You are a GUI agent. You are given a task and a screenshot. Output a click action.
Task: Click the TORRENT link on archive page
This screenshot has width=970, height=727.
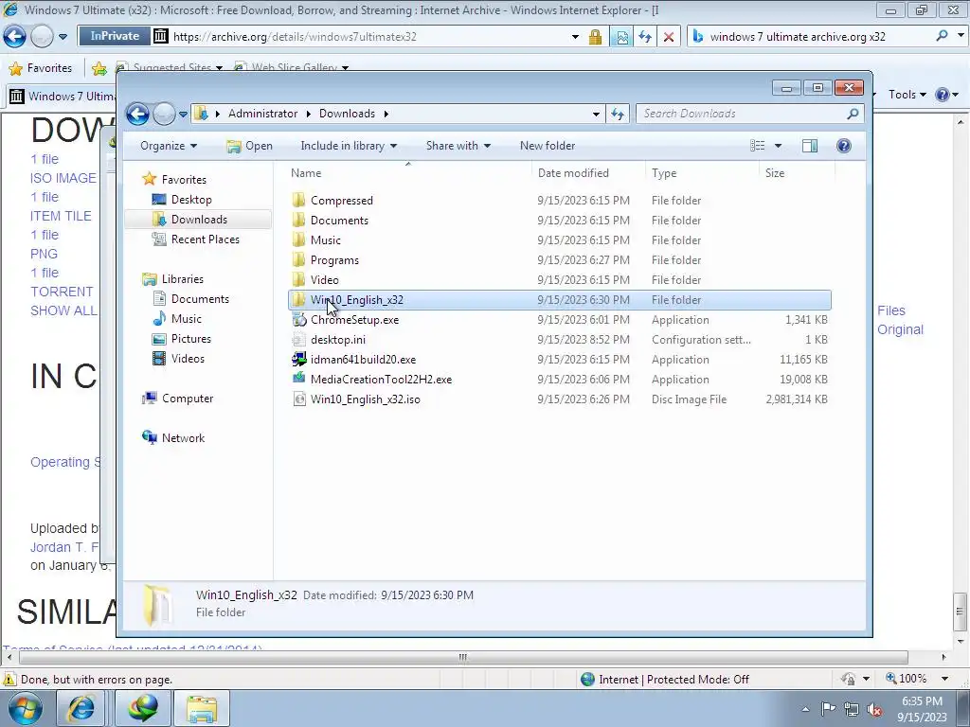pyautogui.click(x=62, y=292)
